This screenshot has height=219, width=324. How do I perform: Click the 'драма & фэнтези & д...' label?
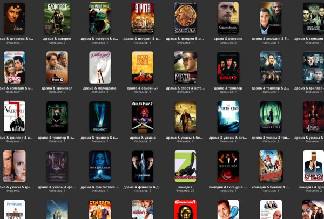point(143,187)
